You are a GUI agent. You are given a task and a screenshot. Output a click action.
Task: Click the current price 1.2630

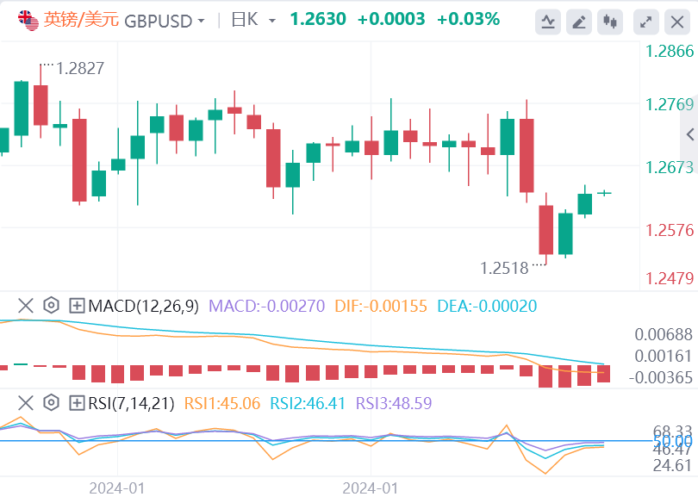pyautogui.click(x=318, y=19)
